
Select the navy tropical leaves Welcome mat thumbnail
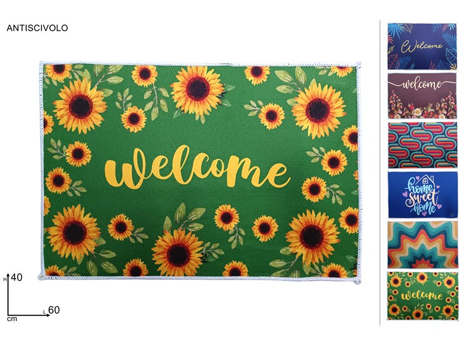422,47
